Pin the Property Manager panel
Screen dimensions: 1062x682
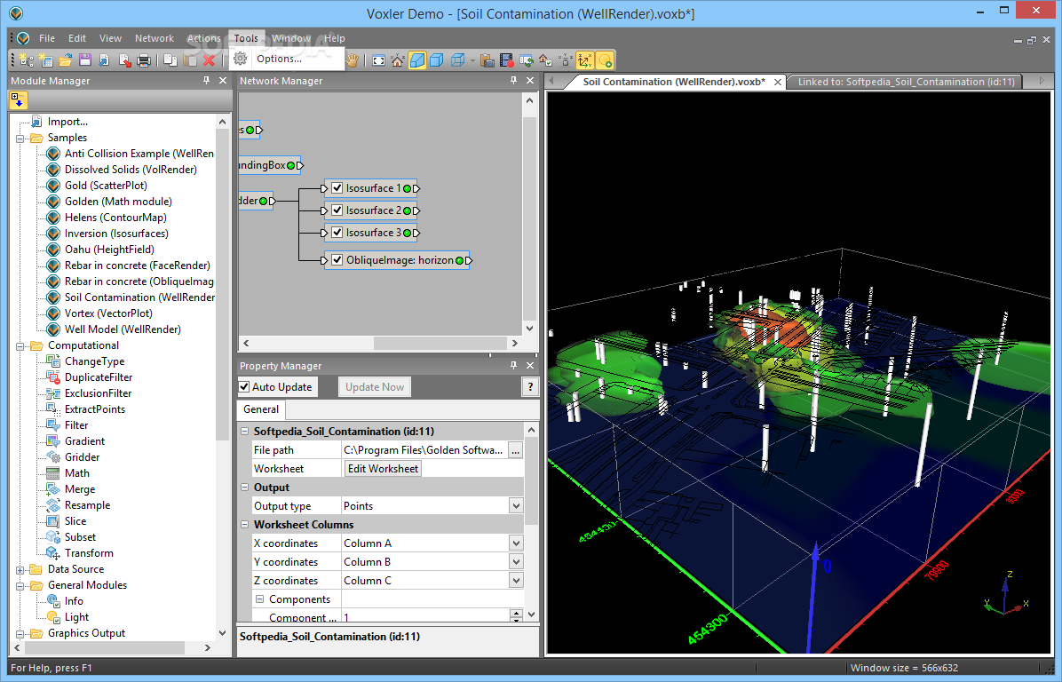pyautogui.click(x=513, y=366)
